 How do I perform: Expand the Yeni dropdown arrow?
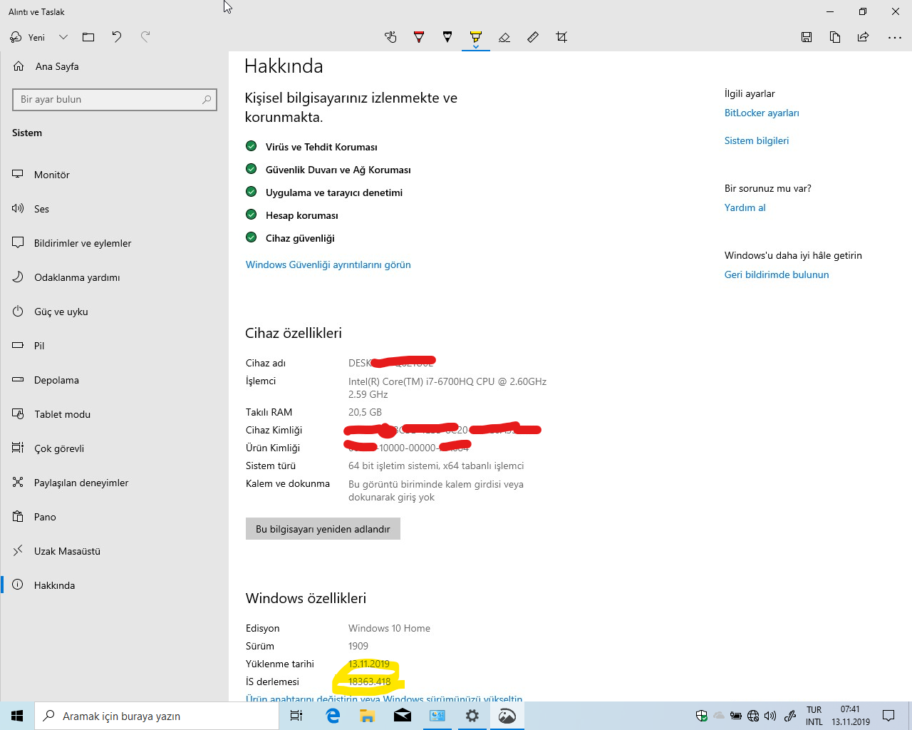(x=63, y=37)
